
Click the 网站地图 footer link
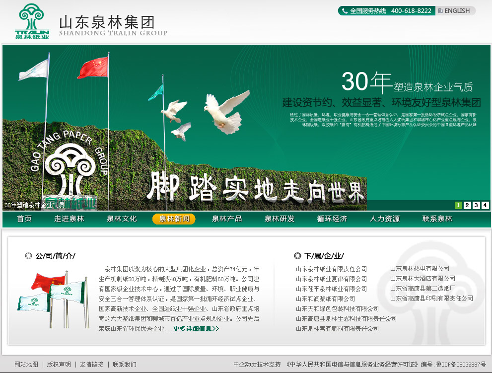tap(26, 364)
